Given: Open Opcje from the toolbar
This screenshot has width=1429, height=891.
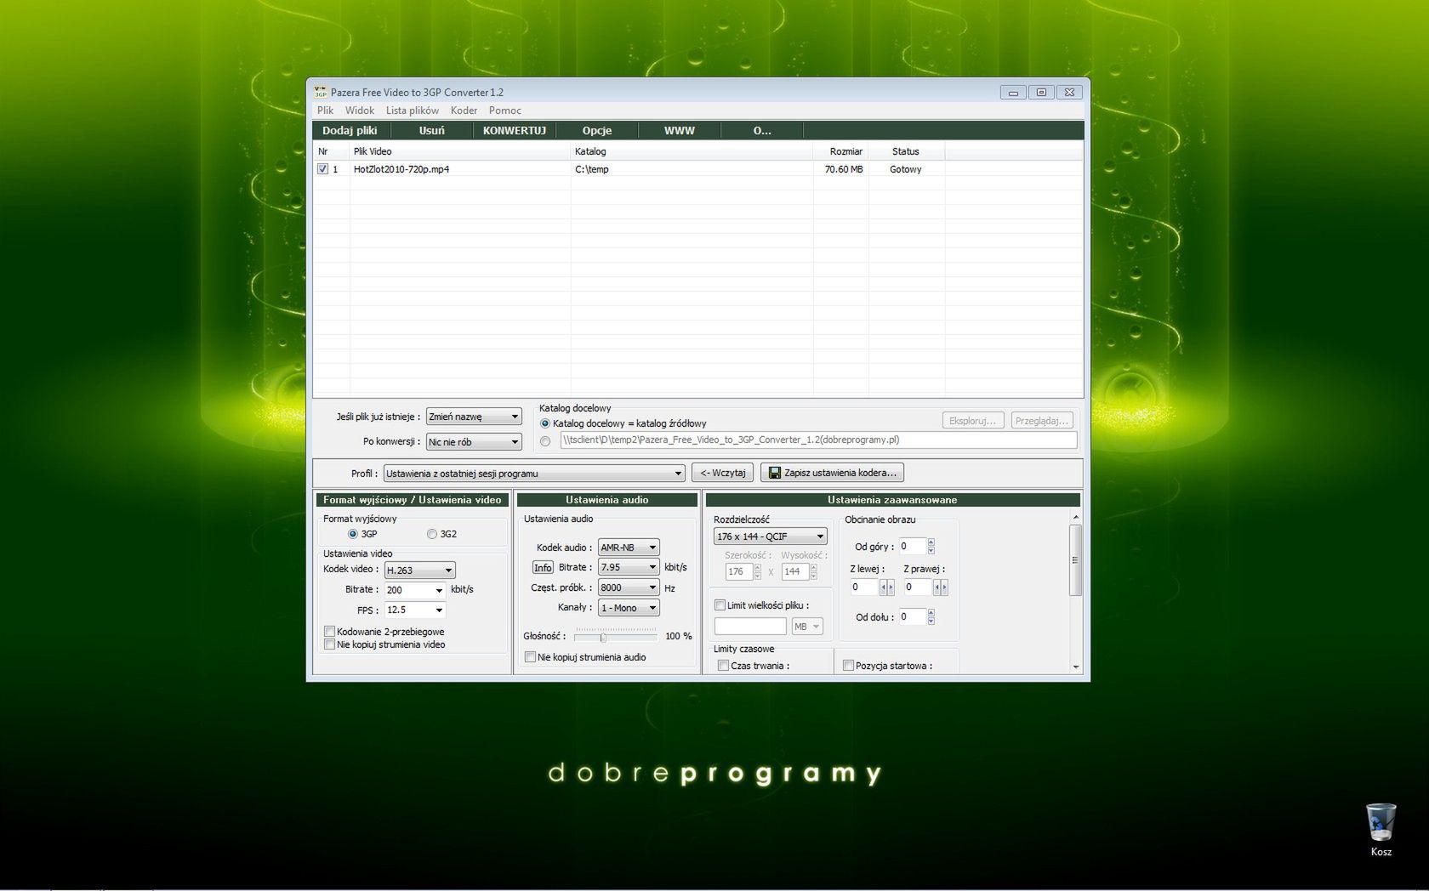Looking at the screenshot, I should [x=597, y=130].
